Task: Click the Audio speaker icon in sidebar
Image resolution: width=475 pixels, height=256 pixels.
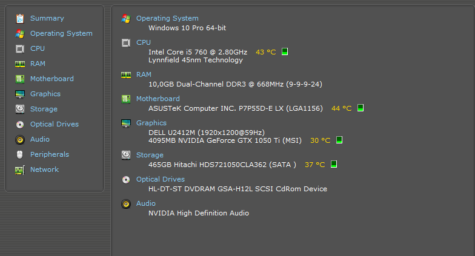Action: pyautogui.click(x=20, y=139)
